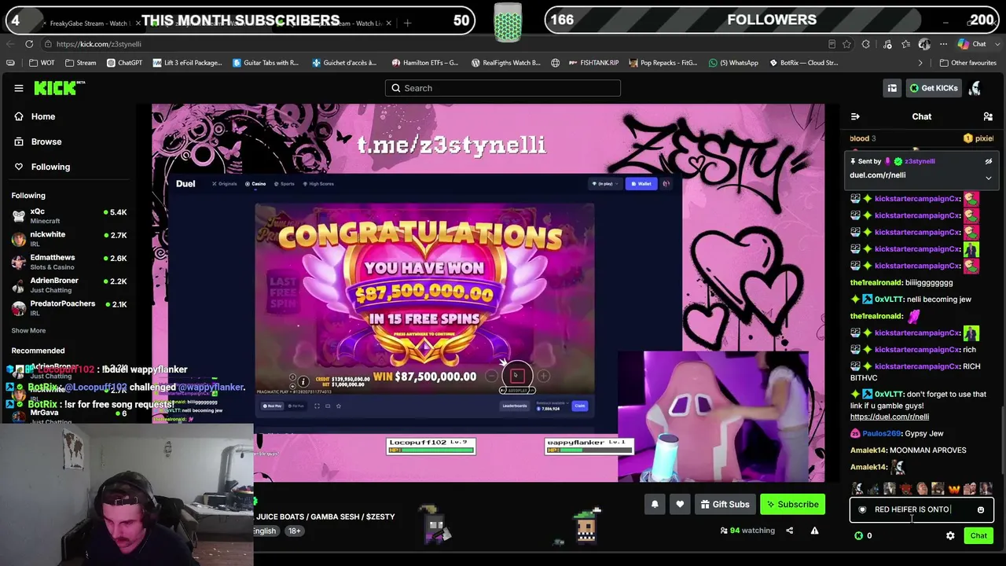Open Guitar Tabs bookmark
The height and width of the screenshot is (566, 1006).
coord(266,63)
